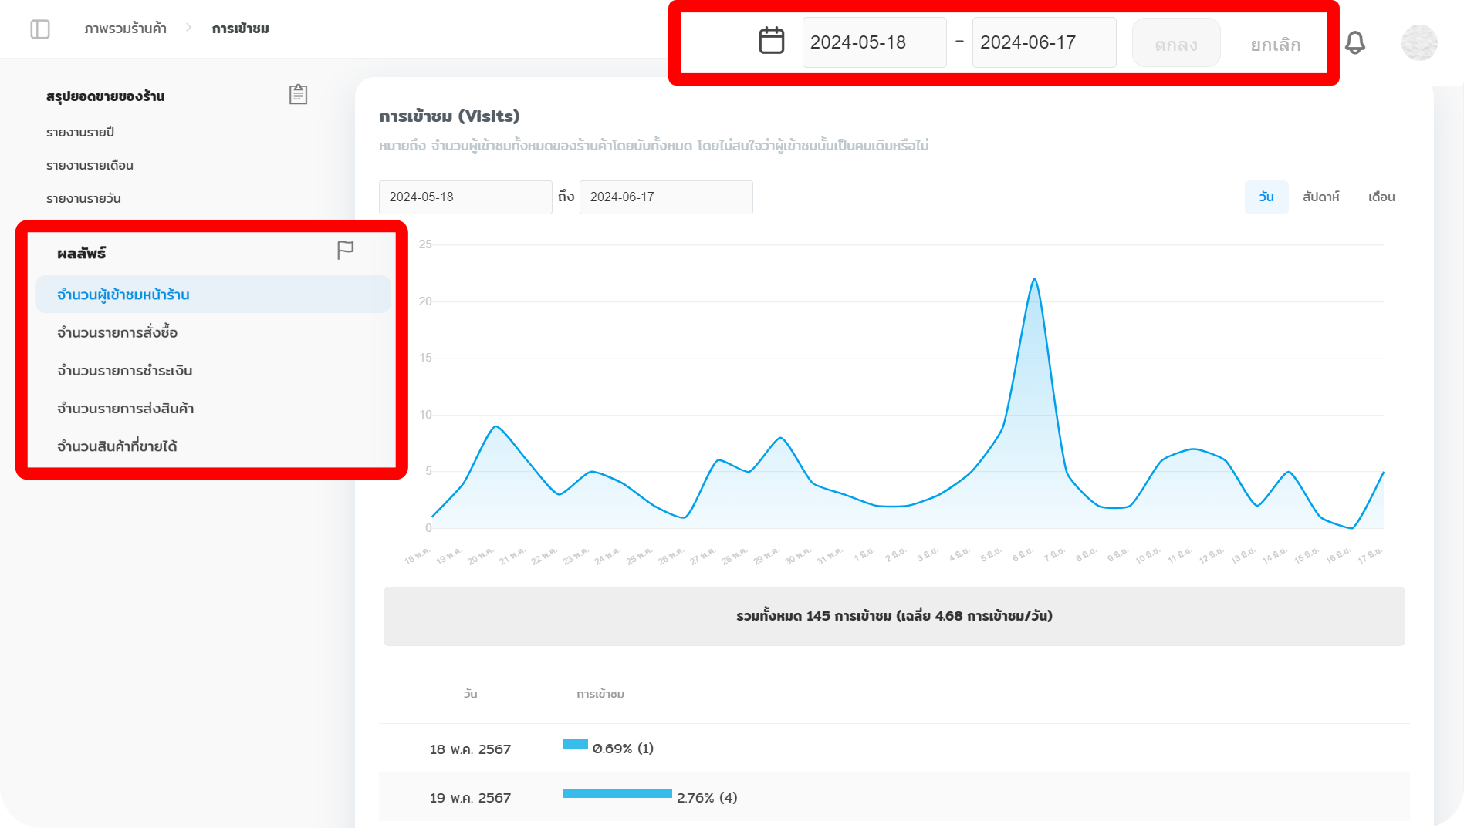1464x828 pixels.
Task: Open notifications bell icon
Action: click(x=1355, y=42)
